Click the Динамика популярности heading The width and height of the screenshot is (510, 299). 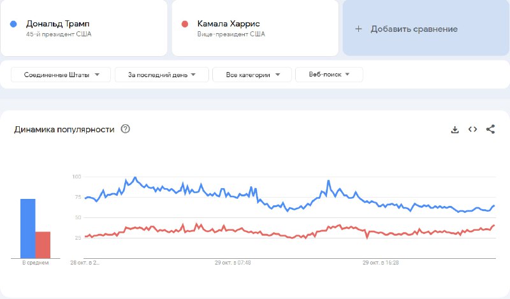64,129
